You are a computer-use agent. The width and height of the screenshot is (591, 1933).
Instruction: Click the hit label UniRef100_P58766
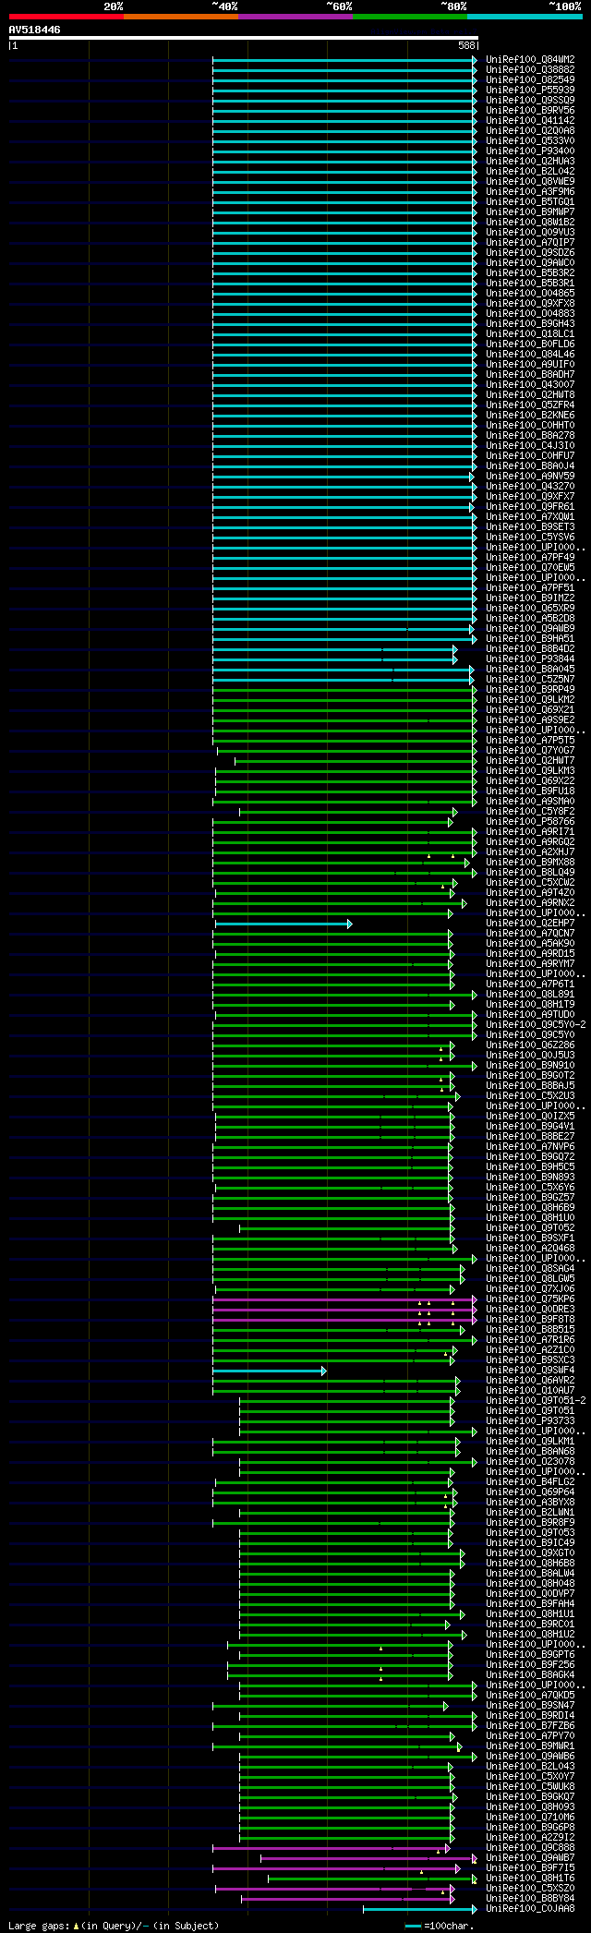[530, 822]
